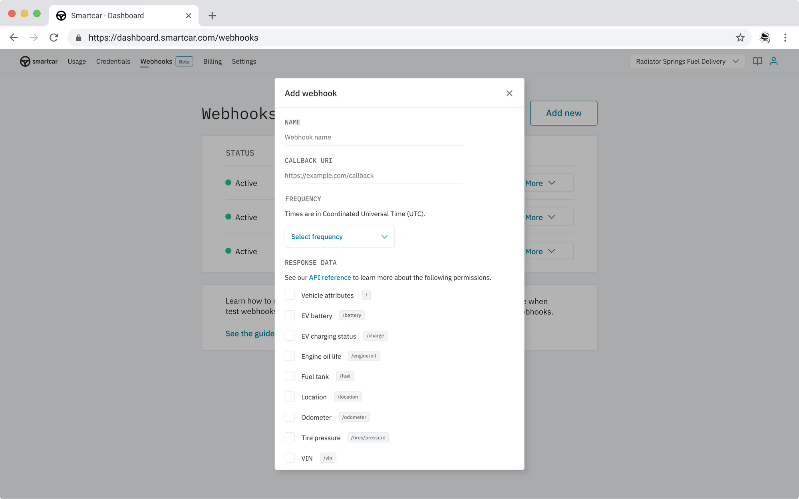Click the browser reload icon
The image size is (799, 499).
tap(54, 37)
